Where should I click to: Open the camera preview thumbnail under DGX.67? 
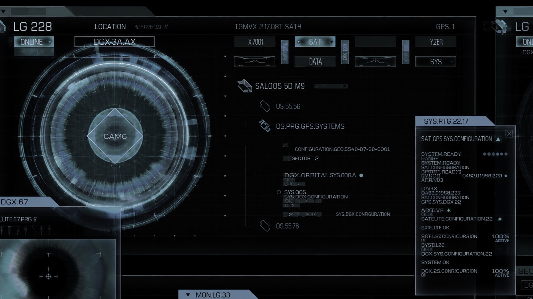pyautogui.click(x=58, y=269)
